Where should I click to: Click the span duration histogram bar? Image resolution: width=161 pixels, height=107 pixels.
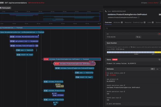click(x=134, y=52)
